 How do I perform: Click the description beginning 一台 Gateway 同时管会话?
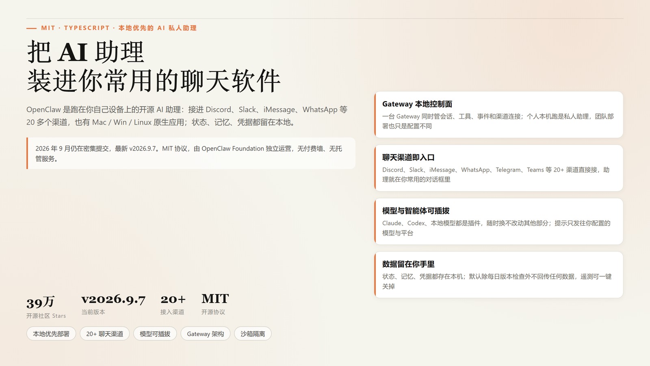pos(498,121)
